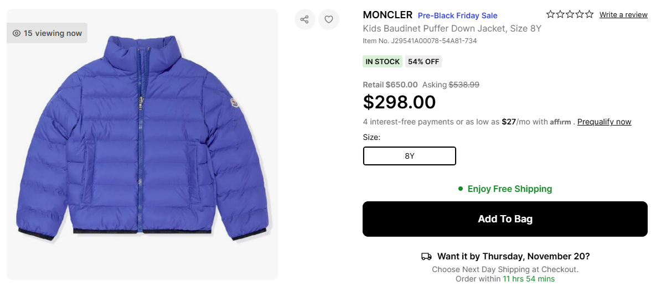Select size 8Y option

(x=409, y=156)
